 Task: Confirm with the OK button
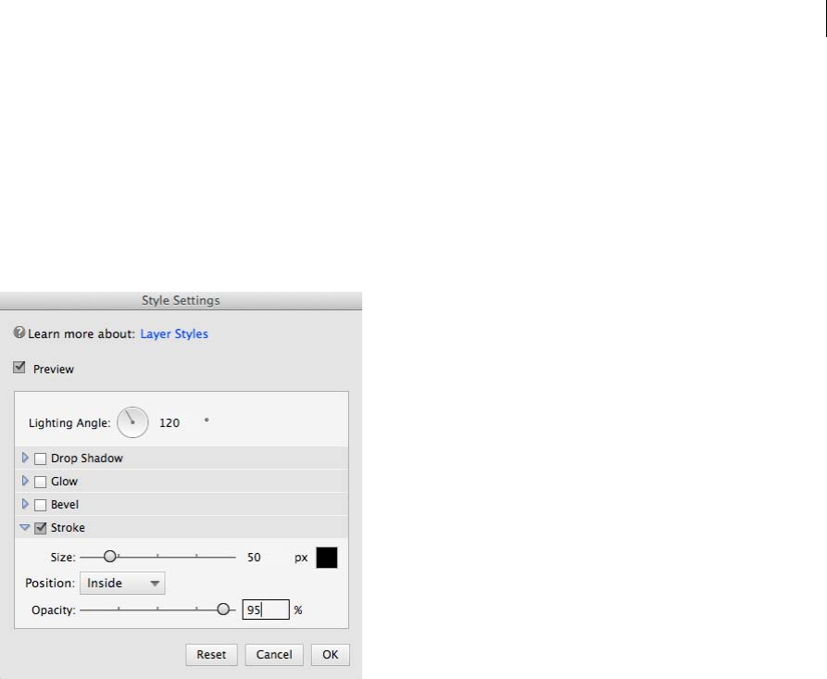(331, 655)
